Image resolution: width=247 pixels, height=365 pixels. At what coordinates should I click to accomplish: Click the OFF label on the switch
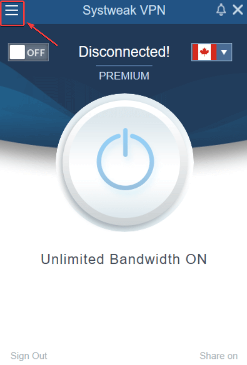pyautogui.click(x=36, y=53)
